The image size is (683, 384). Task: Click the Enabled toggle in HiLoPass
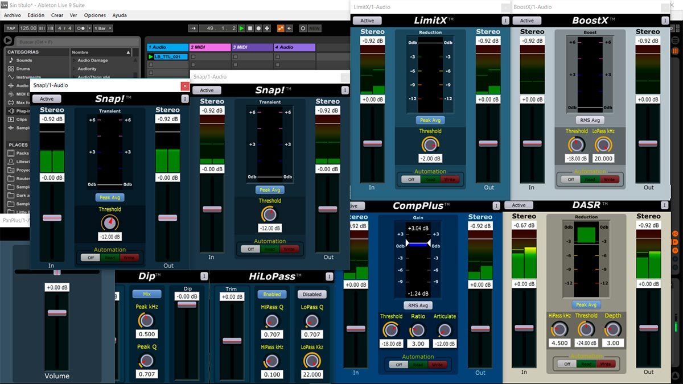click(x=271, y=295)
